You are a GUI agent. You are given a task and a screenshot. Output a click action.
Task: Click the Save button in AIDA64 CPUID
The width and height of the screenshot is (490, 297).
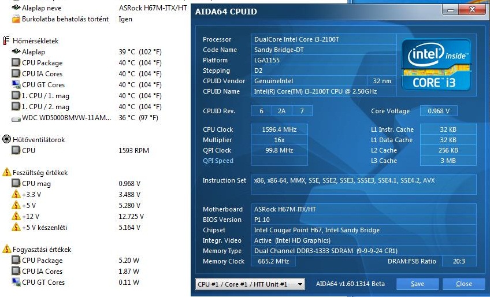click(418, 284)
